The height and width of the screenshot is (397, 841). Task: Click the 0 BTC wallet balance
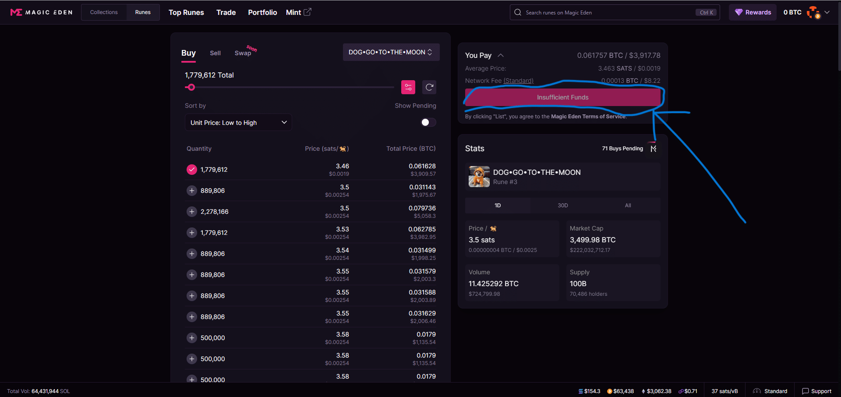(792, 12)
